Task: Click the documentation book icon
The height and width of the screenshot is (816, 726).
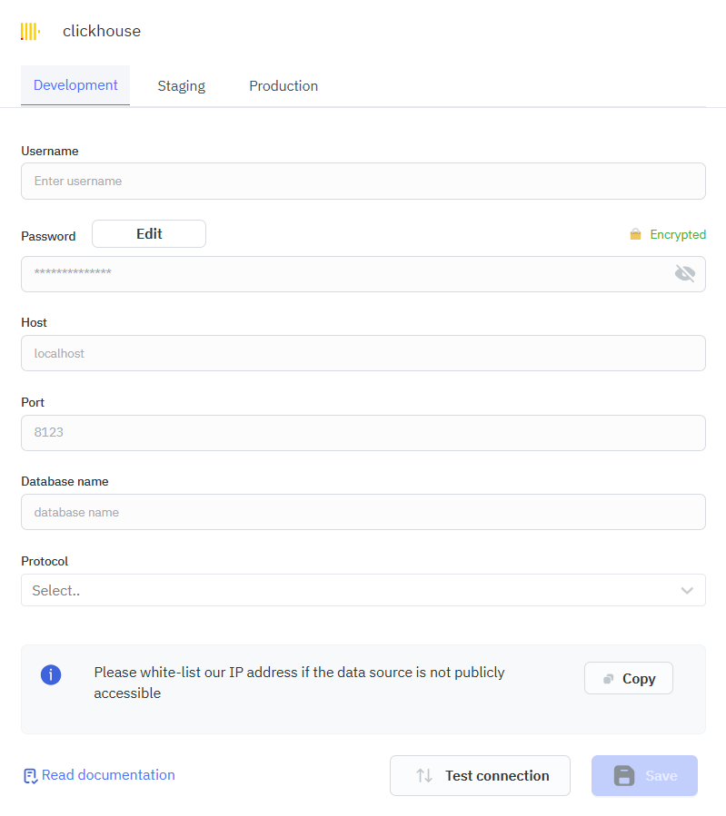Action: (x=30, y=776)
